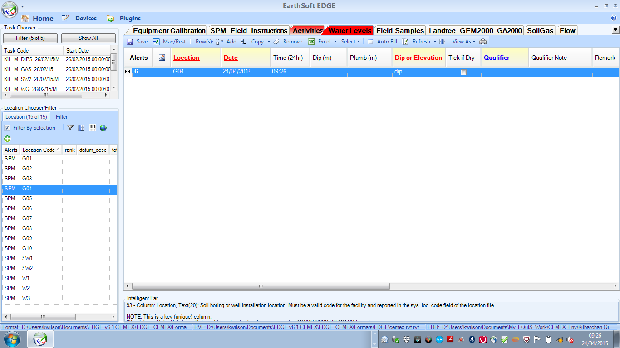Switch to the Flow tab
This screenshot has height=348, width=620.
coord(567,31)
